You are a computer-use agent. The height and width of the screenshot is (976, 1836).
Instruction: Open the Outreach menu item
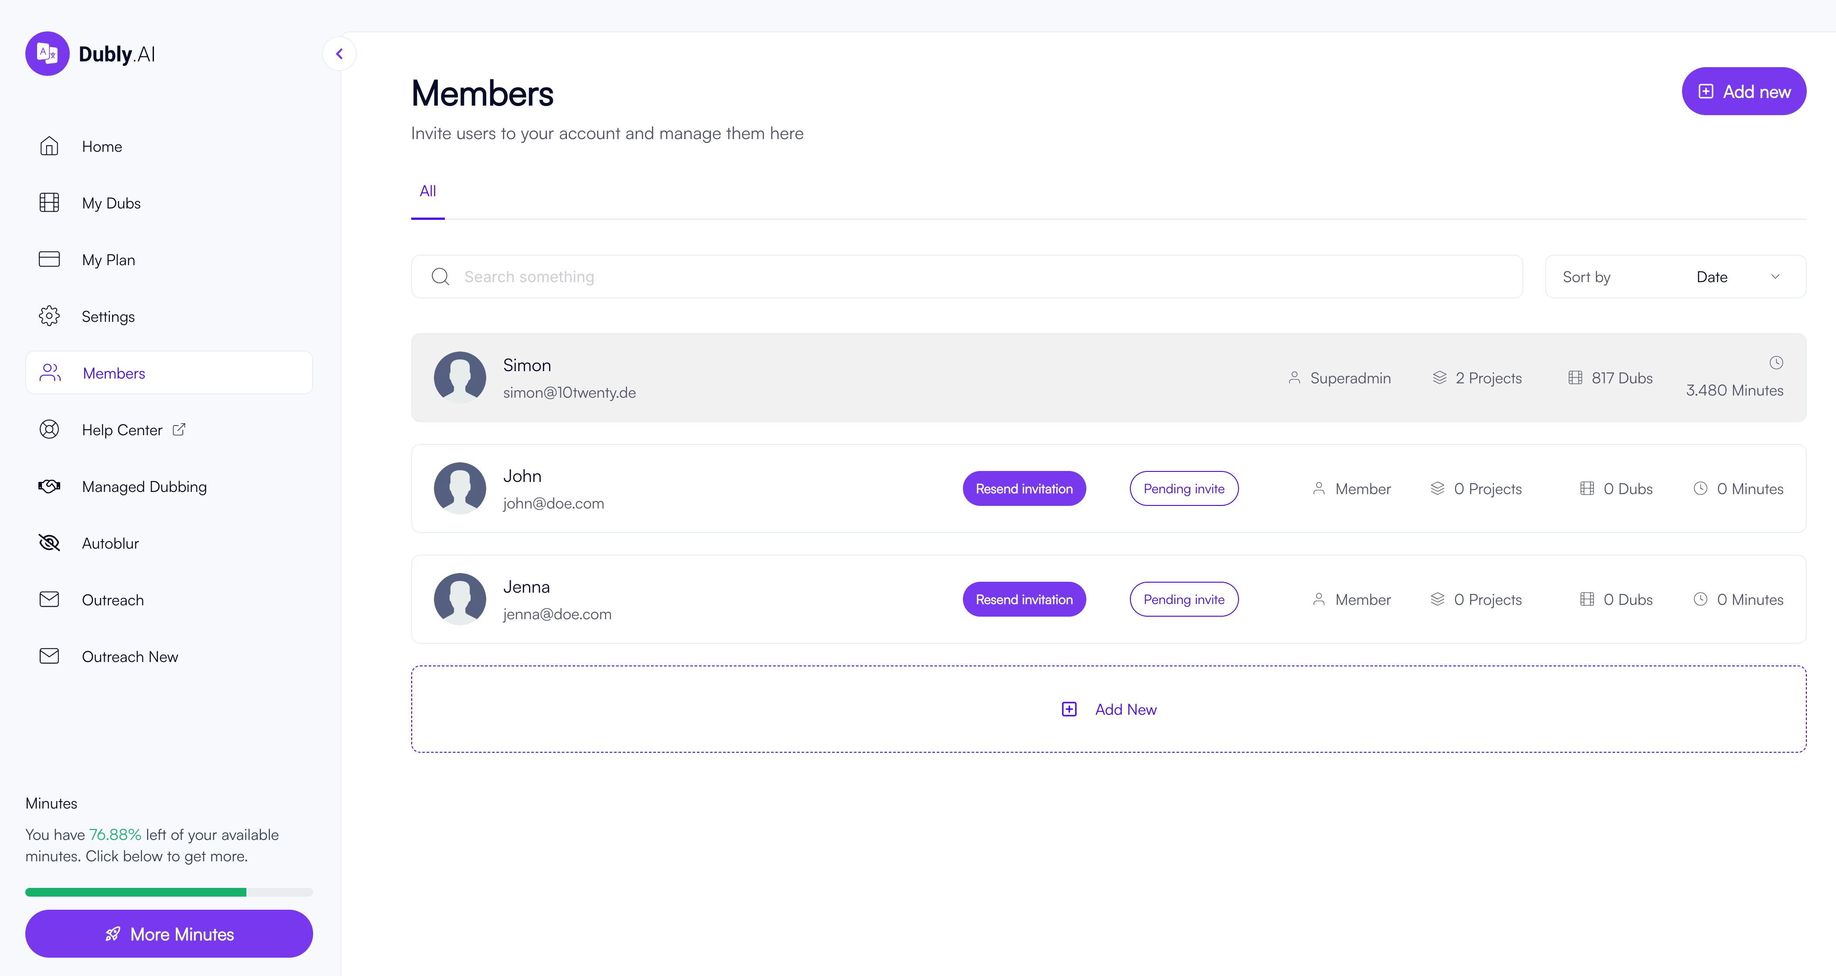[x=113, y=600]
